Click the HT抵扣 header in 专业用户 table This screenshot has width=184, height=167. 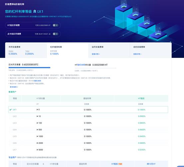point(114,164)
